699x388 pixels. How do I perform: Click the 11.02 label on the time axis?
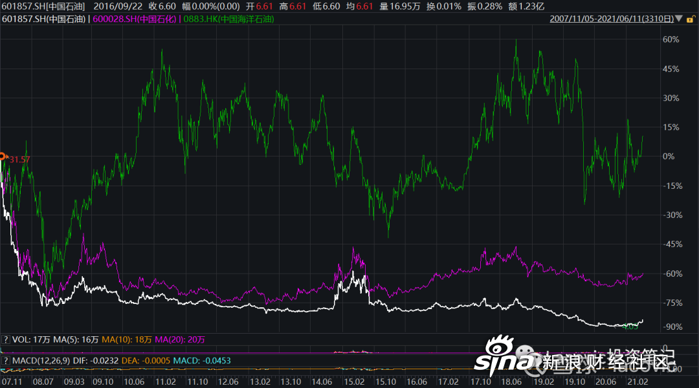coord(166,382)
